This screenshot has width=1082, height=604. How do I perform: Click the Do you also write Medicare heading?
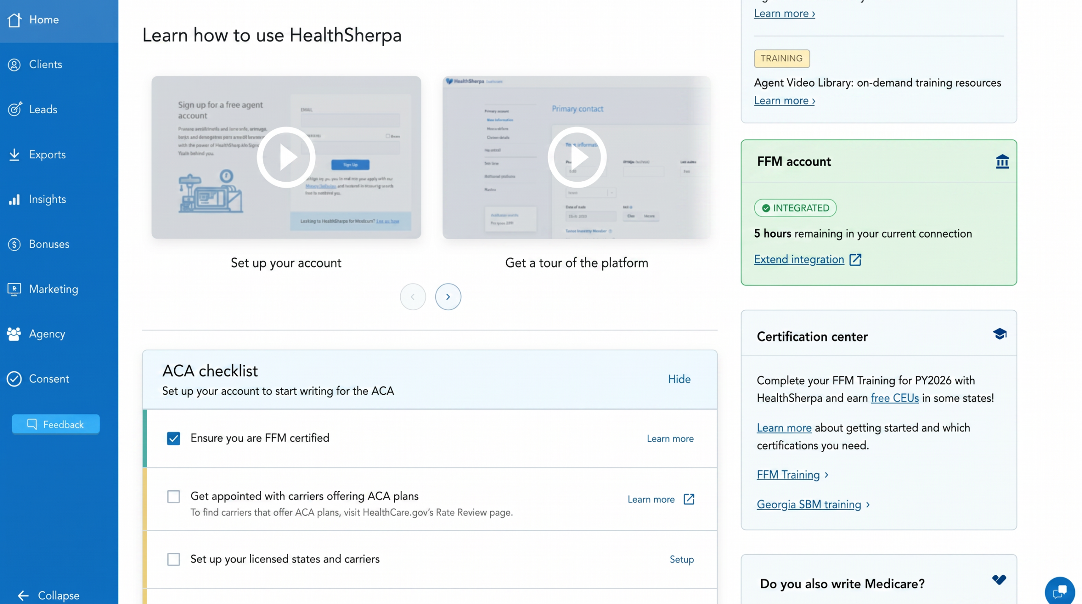point(842,584)
